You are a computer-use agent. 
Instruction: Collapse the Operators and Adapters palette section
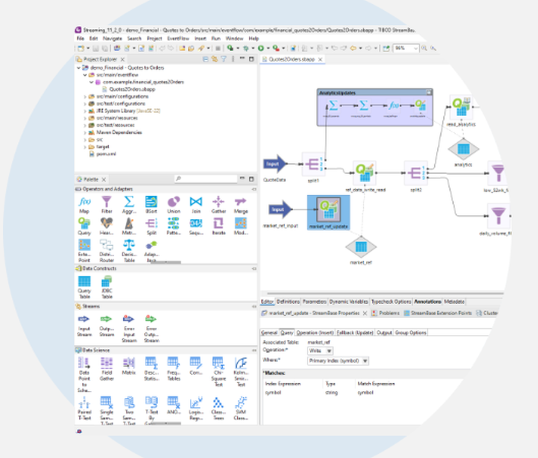click(254, 189)
